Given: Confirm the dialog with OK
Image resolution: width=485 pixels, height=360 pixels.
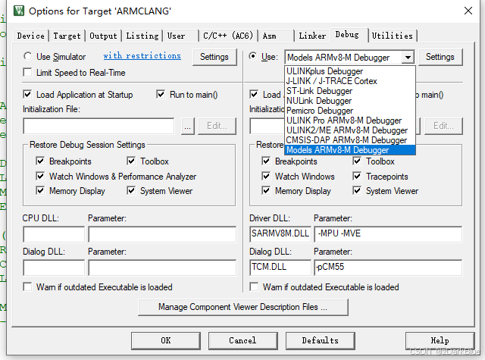Looking at the screenshot, I should pos(166,340).
